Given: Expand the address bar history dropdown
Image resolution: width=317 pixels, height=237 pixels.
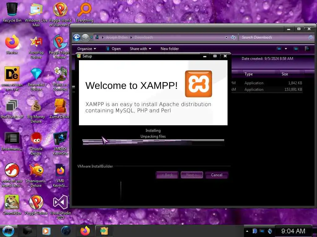Looking at the screenshot, I should click(x=226, y=38).
